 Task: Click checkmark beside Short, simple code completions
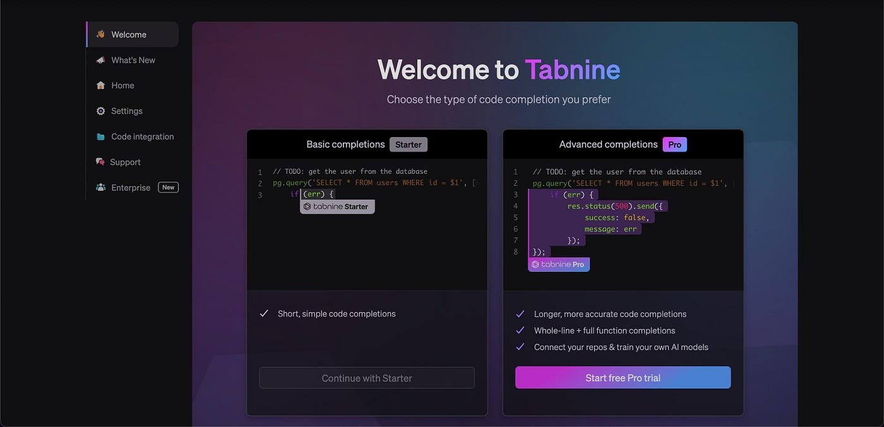(x=264, y=313)
